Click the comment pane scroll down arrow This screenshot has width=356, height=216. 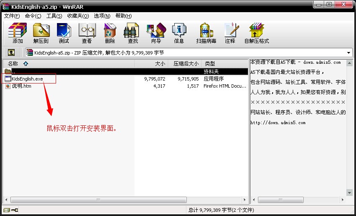(x=349, y=193)
